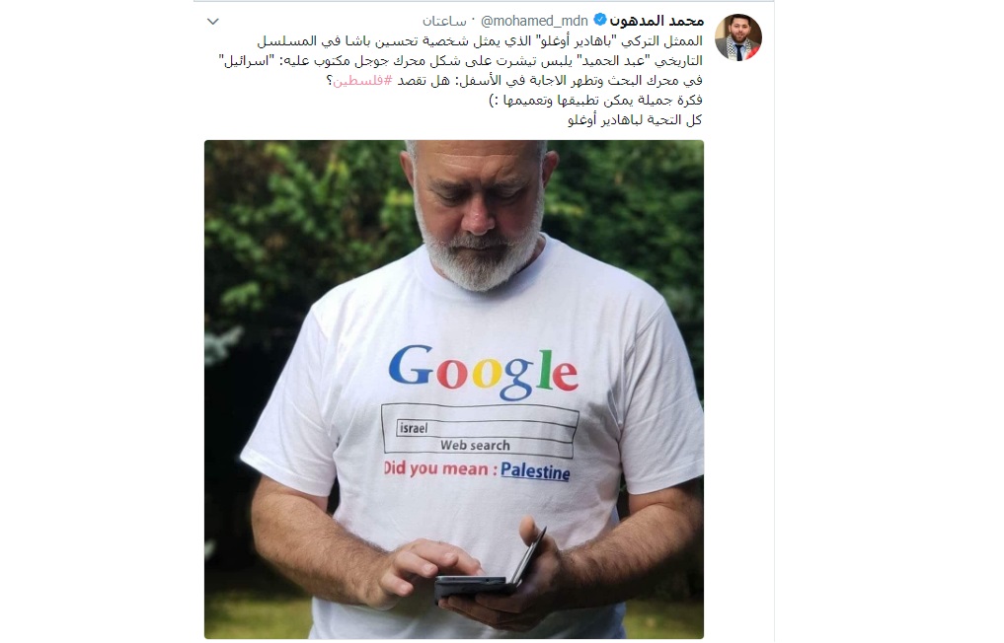Open the author's profile avatar

pyautogui.click(x=737, y=37)
